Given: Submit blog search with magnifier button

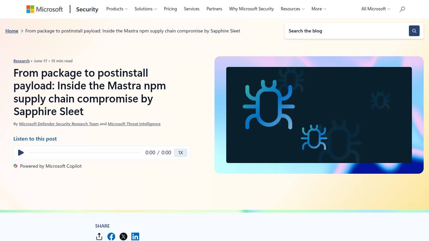Looking at the screenshot, I should [414, 31].
